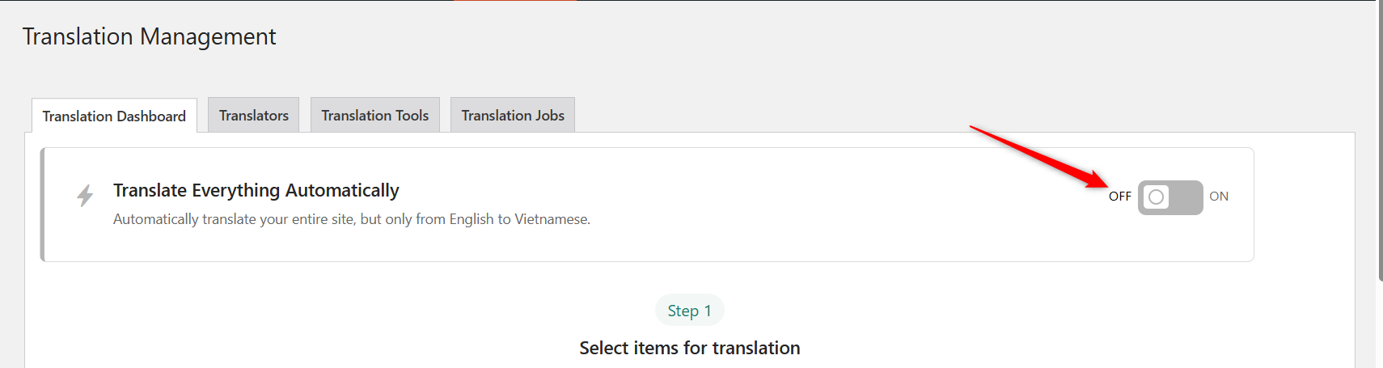Switch to the Translators tab
The width and height of the screenshot is (1383, 368).
254,115
